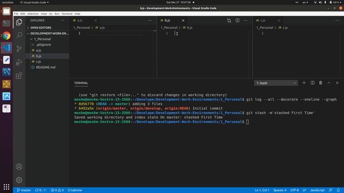The height and width of the screenshot is (193, 344).
Task: Open the Run menu
Action: coord(57,13)
